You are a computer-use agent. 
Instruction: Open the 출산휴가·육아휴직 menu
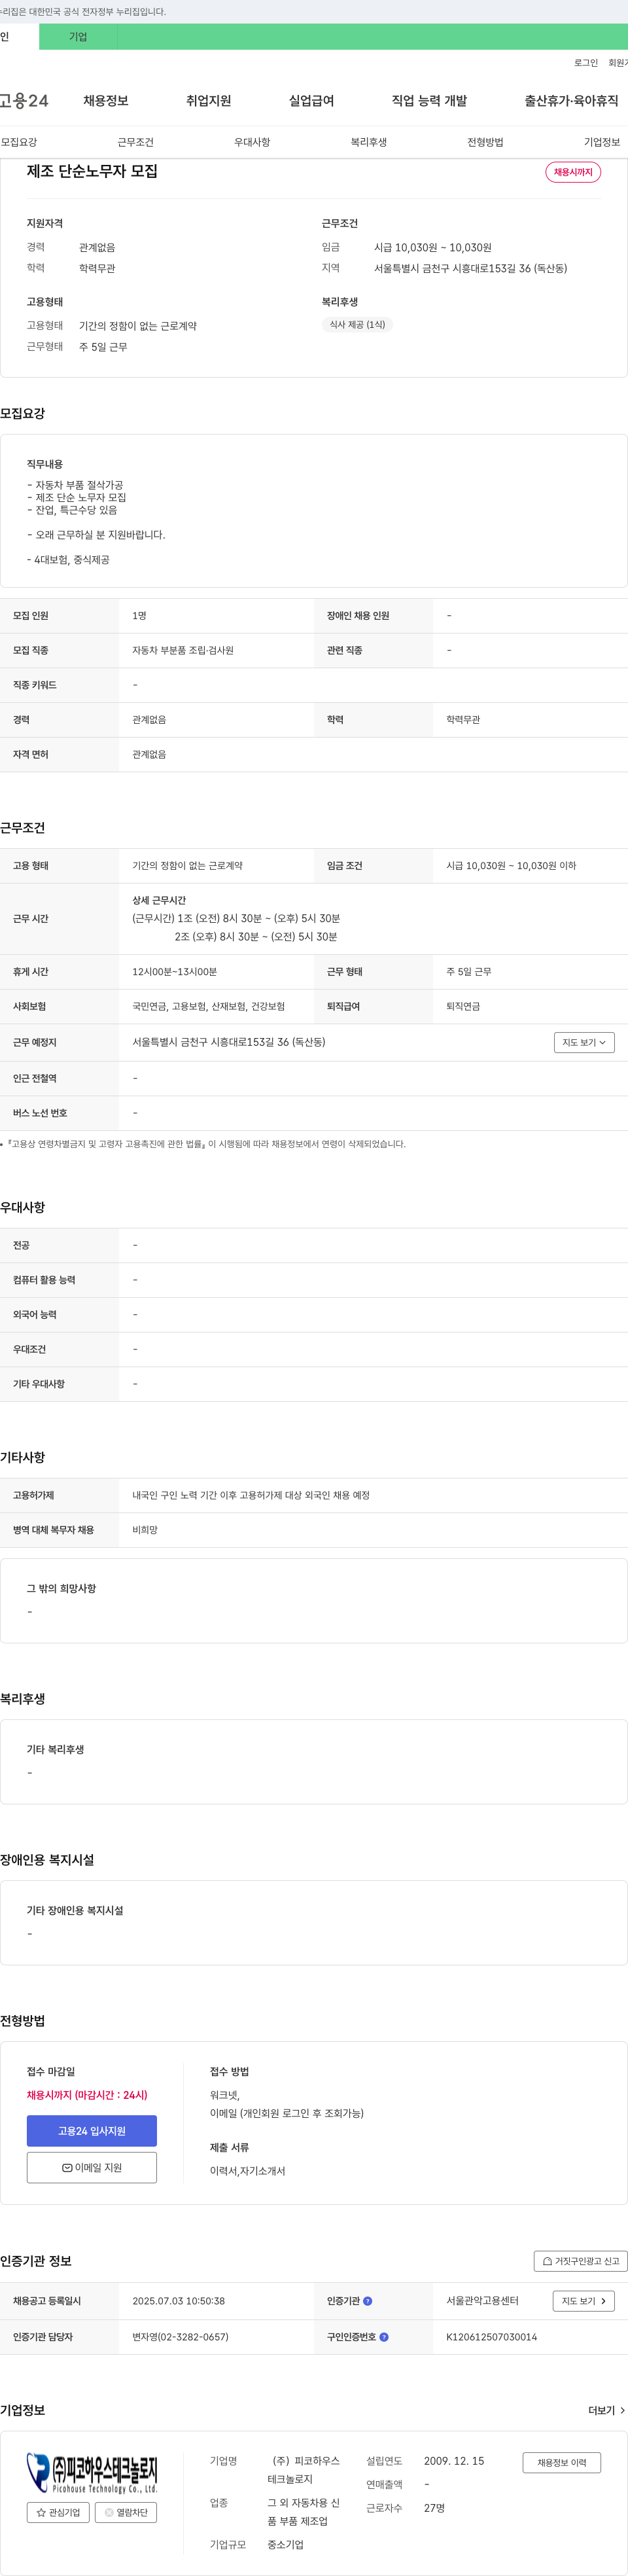(x=571, y=101)
